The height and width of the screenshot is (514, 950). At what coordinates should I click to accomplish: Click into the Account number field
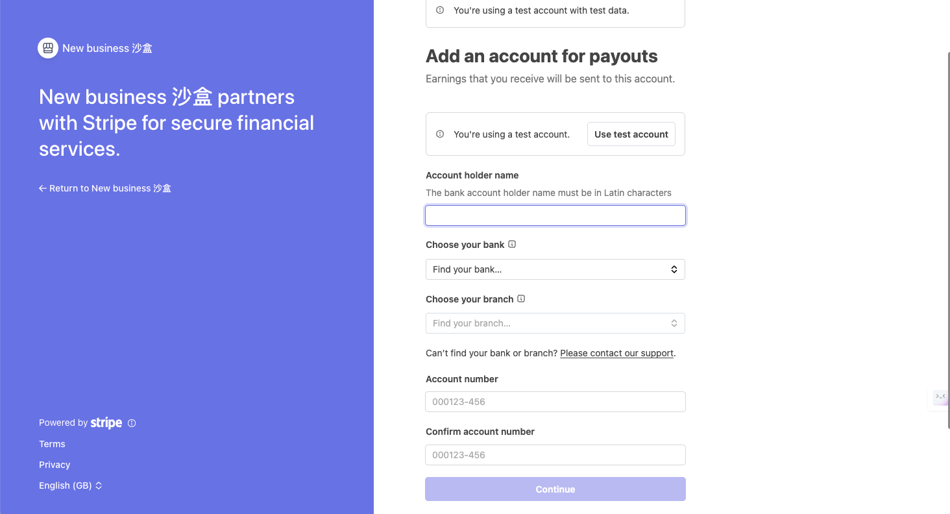(555, 402)
